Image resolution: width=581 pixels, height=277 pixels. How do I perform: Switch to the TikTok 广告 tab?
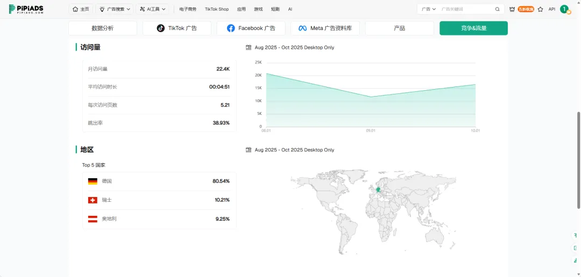point(176,28)
